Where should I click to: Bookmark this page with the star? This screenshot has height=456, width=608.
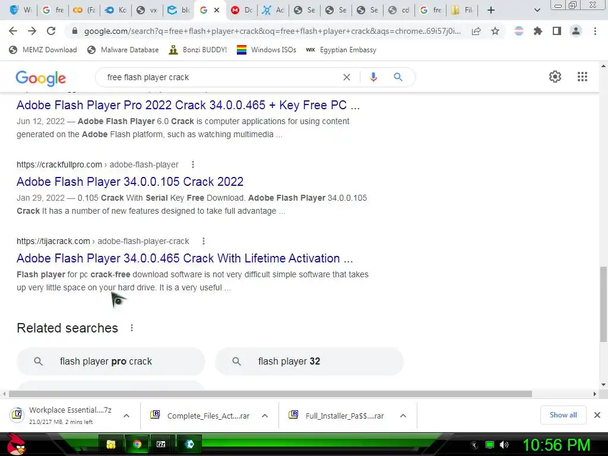495,31
